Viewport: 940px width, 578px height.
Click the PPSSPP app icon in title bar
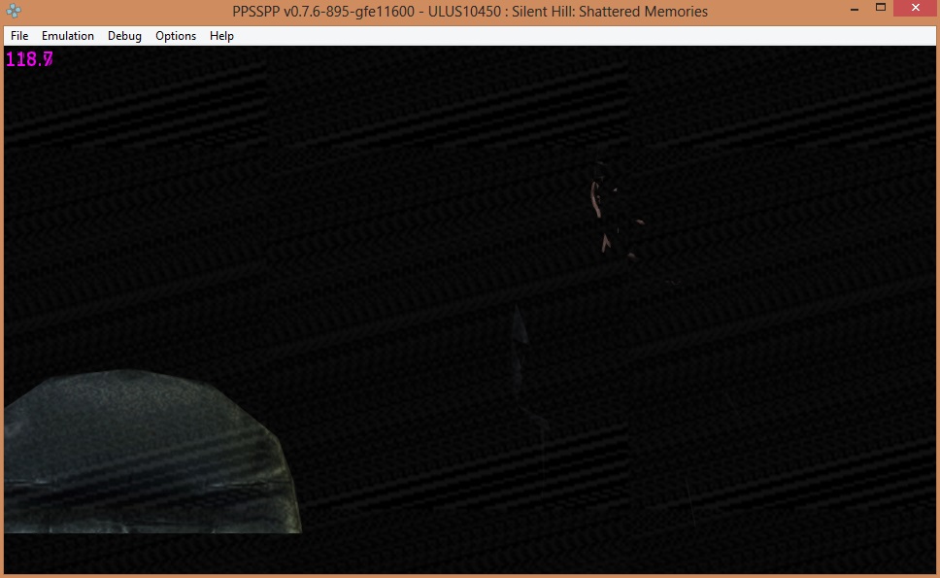tap(14, 12)
